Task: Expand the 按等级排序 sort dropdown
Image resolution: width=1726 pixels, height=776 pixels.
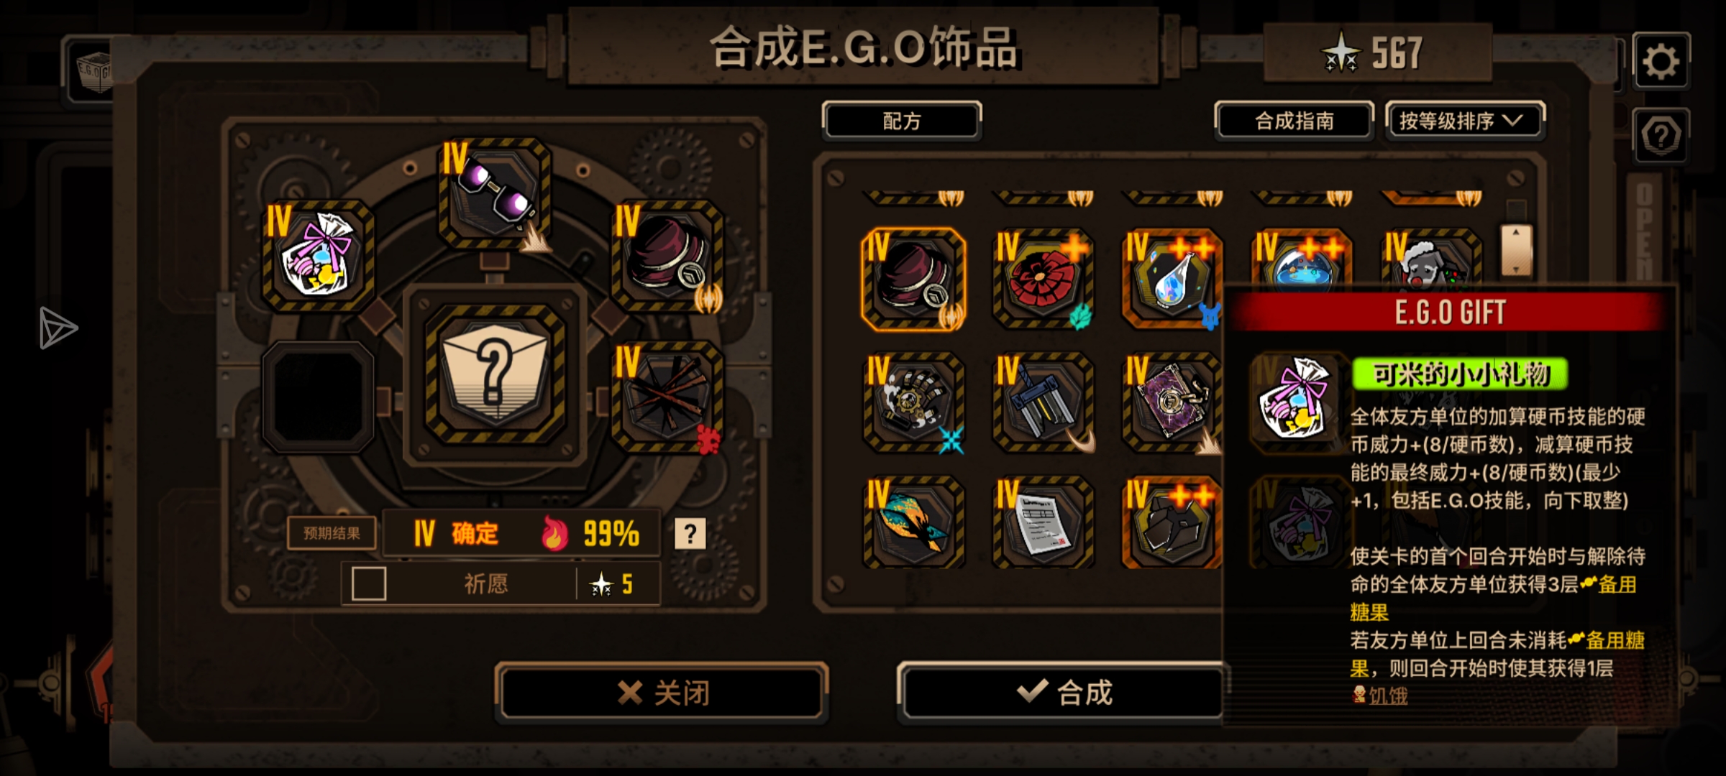Action: click(1464, 121)
